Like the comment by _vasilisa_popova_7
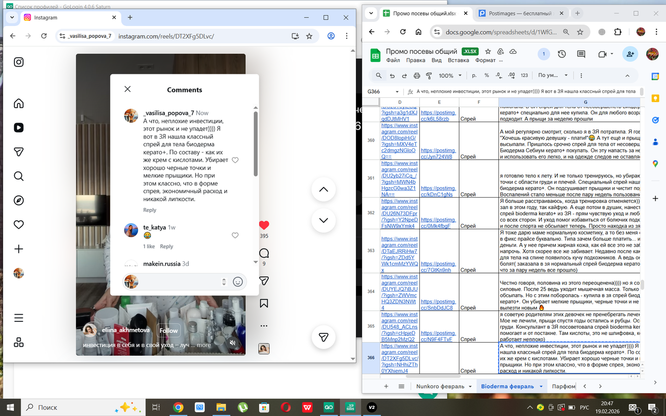Viewport: 666px width, 416px height. pyautogui.click(x=235, y=160)
